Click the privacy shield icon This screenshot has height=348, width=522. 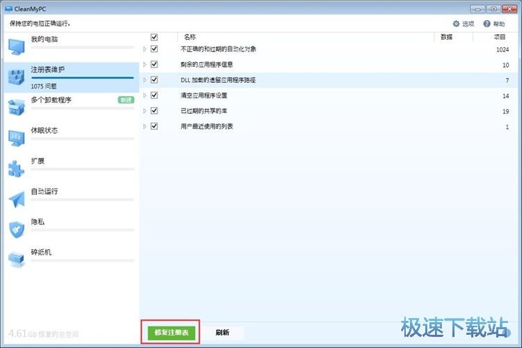click(x=17, y=230)
